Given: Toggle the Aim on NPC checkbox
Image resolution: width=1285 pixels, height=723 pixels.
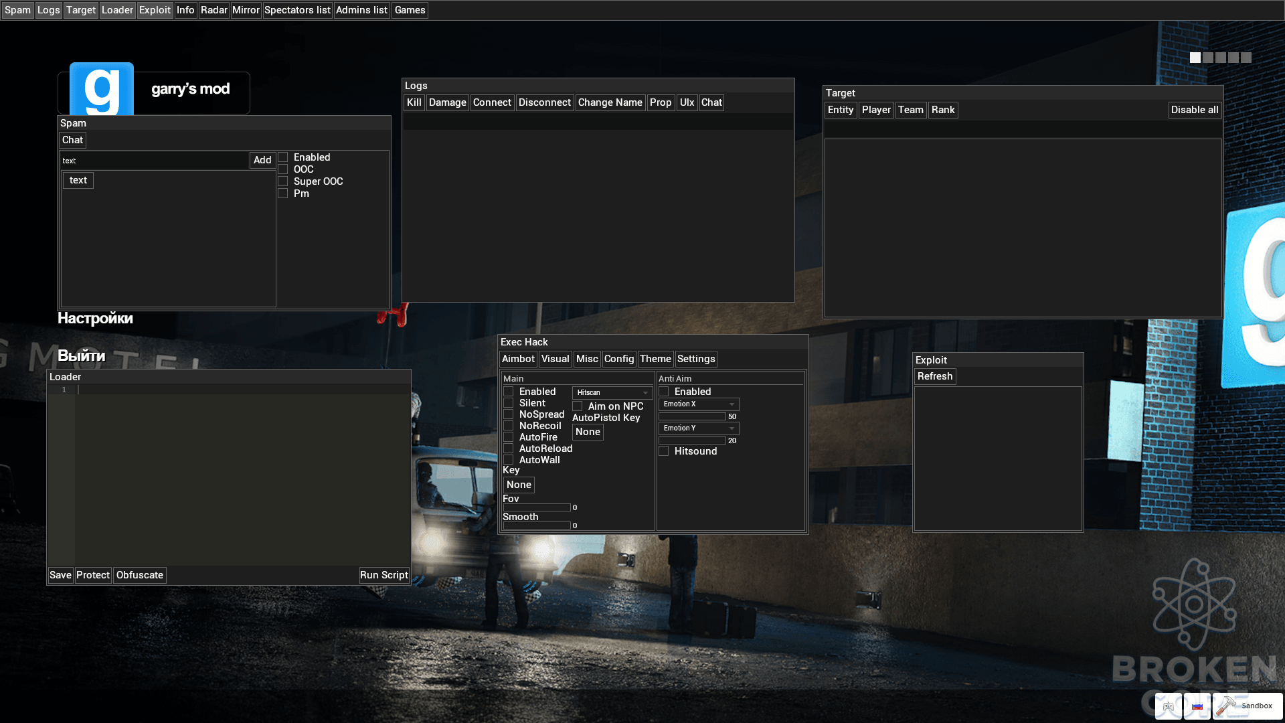Looking at the screenshot, I should coord(578,406).
